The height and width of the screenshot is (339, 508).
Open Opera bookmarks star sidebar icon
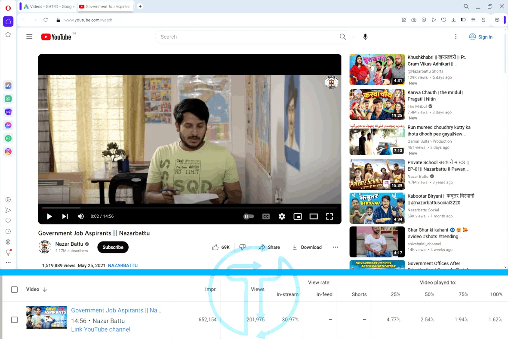[8, 35]
